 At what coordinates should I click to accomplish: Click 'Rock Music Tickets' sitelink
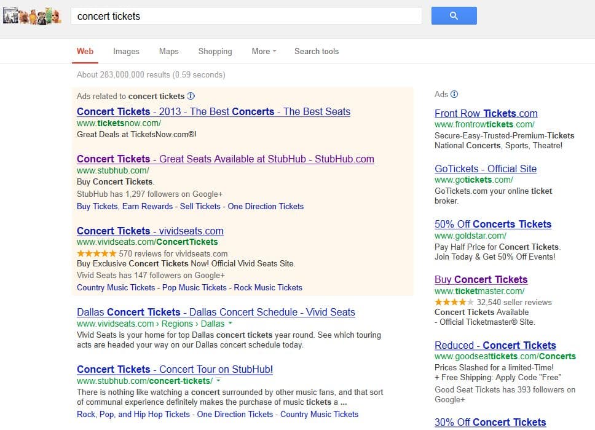[268, 287]
